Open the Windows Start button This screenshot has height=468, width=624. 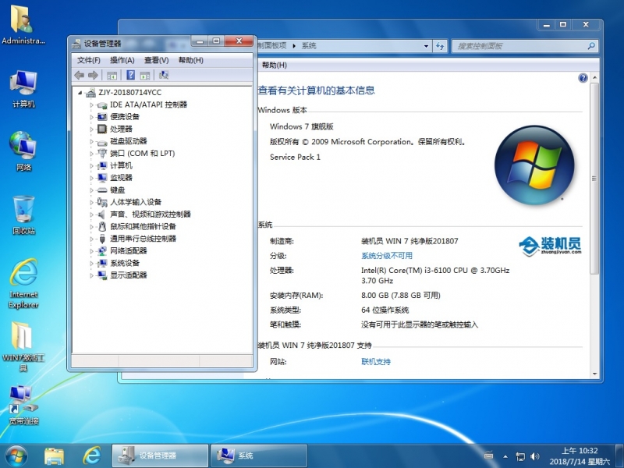click(x=16, y=455)
